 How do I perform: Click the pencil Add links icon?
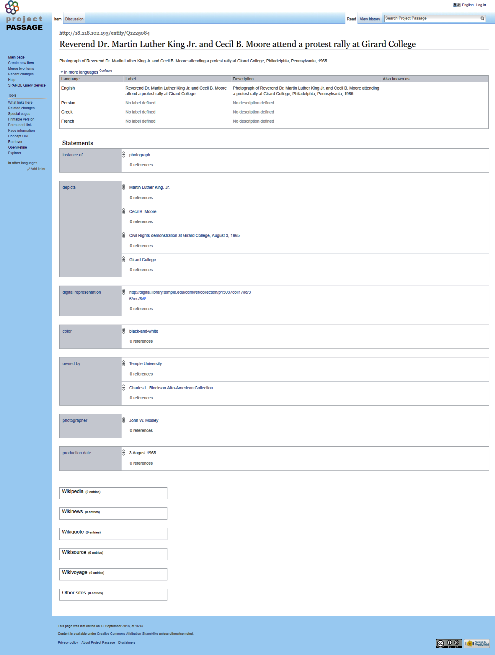29,169
